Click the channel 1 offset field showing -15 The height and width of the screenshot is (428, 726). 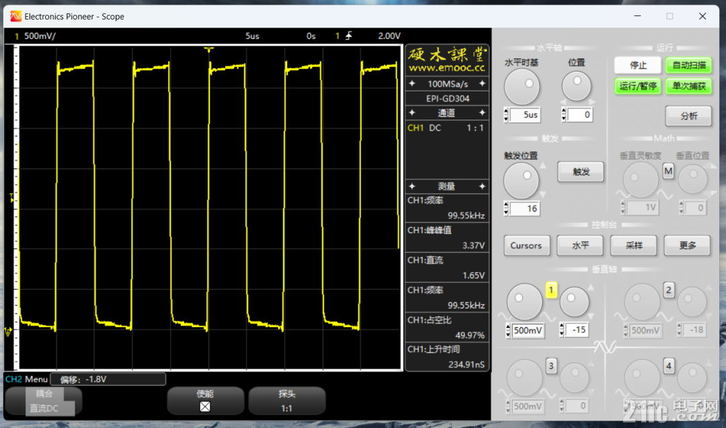click(577, 330)
